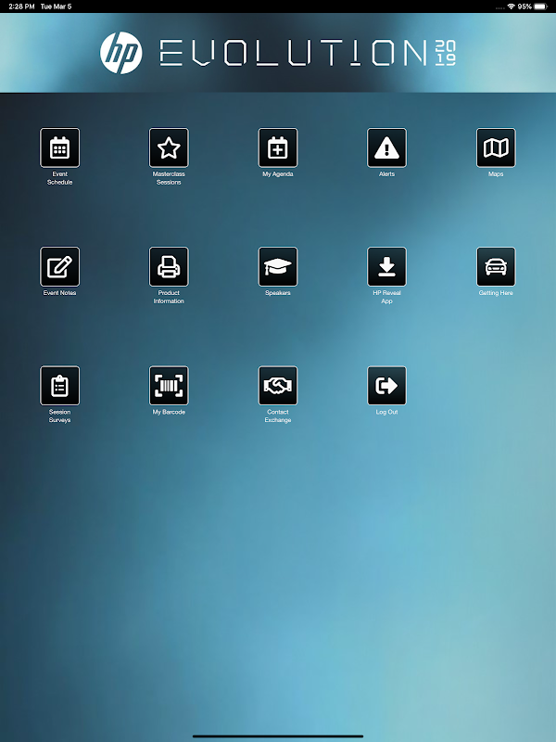Open Session Surveys clipboard icon
Viewport: 556px width, 742px height.
pyautogui.click(x=59, y=386)
